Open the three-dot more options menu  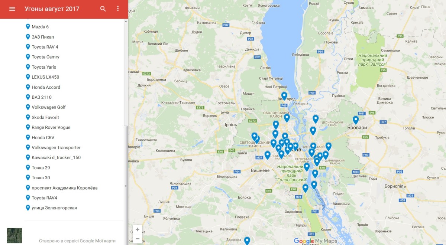pos(118,9)
